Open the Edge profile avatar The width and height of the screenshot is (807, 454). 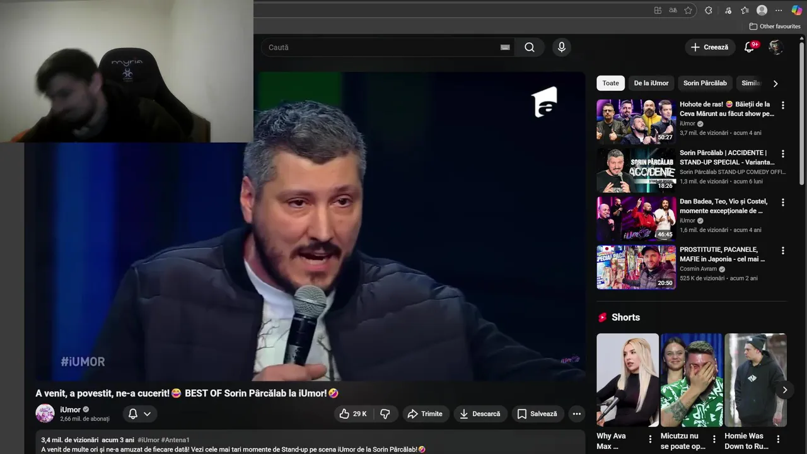click(762, 10)
